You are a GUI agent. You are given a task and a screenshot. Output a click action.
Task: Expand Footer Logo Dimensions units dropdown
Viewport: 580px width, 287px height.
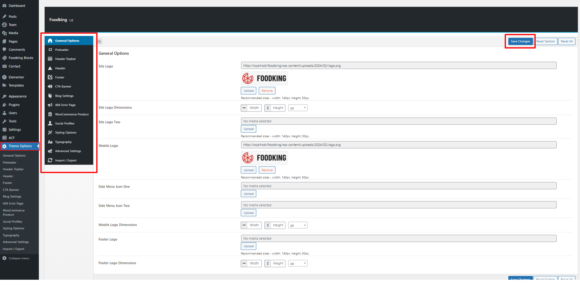298,263
